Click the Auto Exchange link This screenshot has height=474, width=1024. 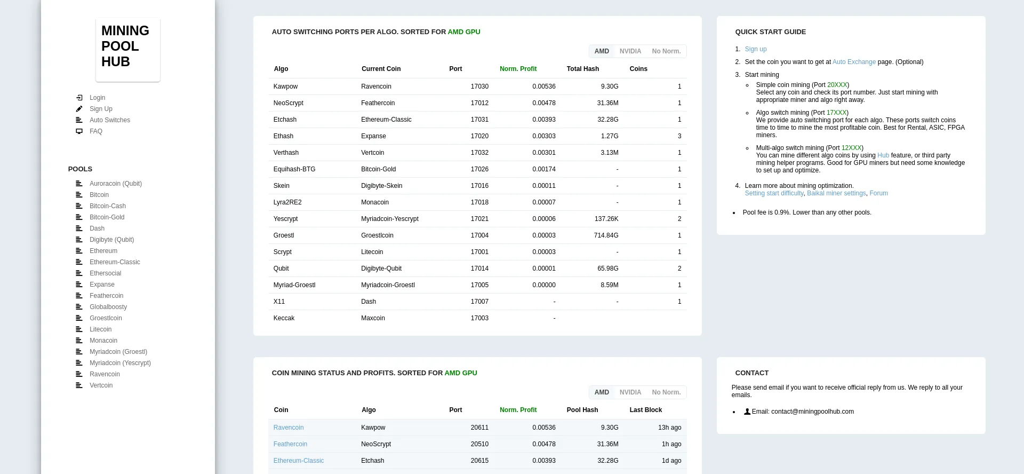(x=854, y=62)
